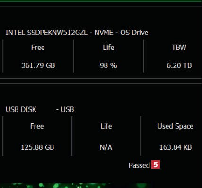Viewport: 202px width, 188px height.
Task: Click the NVME interface label
Action: tap(104, 33)
